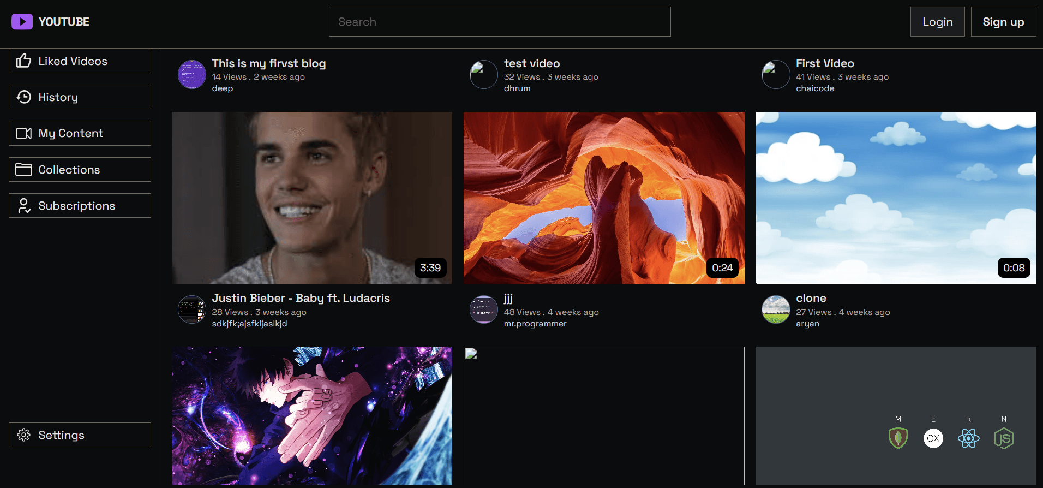Image resolution: width=1043 pixels, height=488 pixels.
Task: Open Settings at sidebar bottom
Action: coord(80,435)
